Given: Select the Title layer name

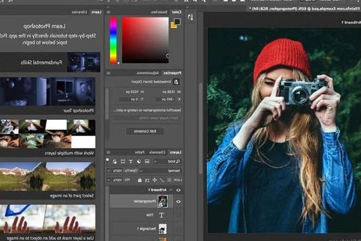Looking at the screenshot, I should click(x=150, y=215).
